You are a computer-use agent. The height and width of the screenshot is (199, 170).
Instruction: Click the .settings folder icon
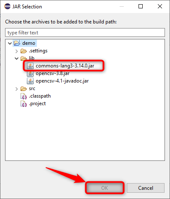click(x=24, y=51)
